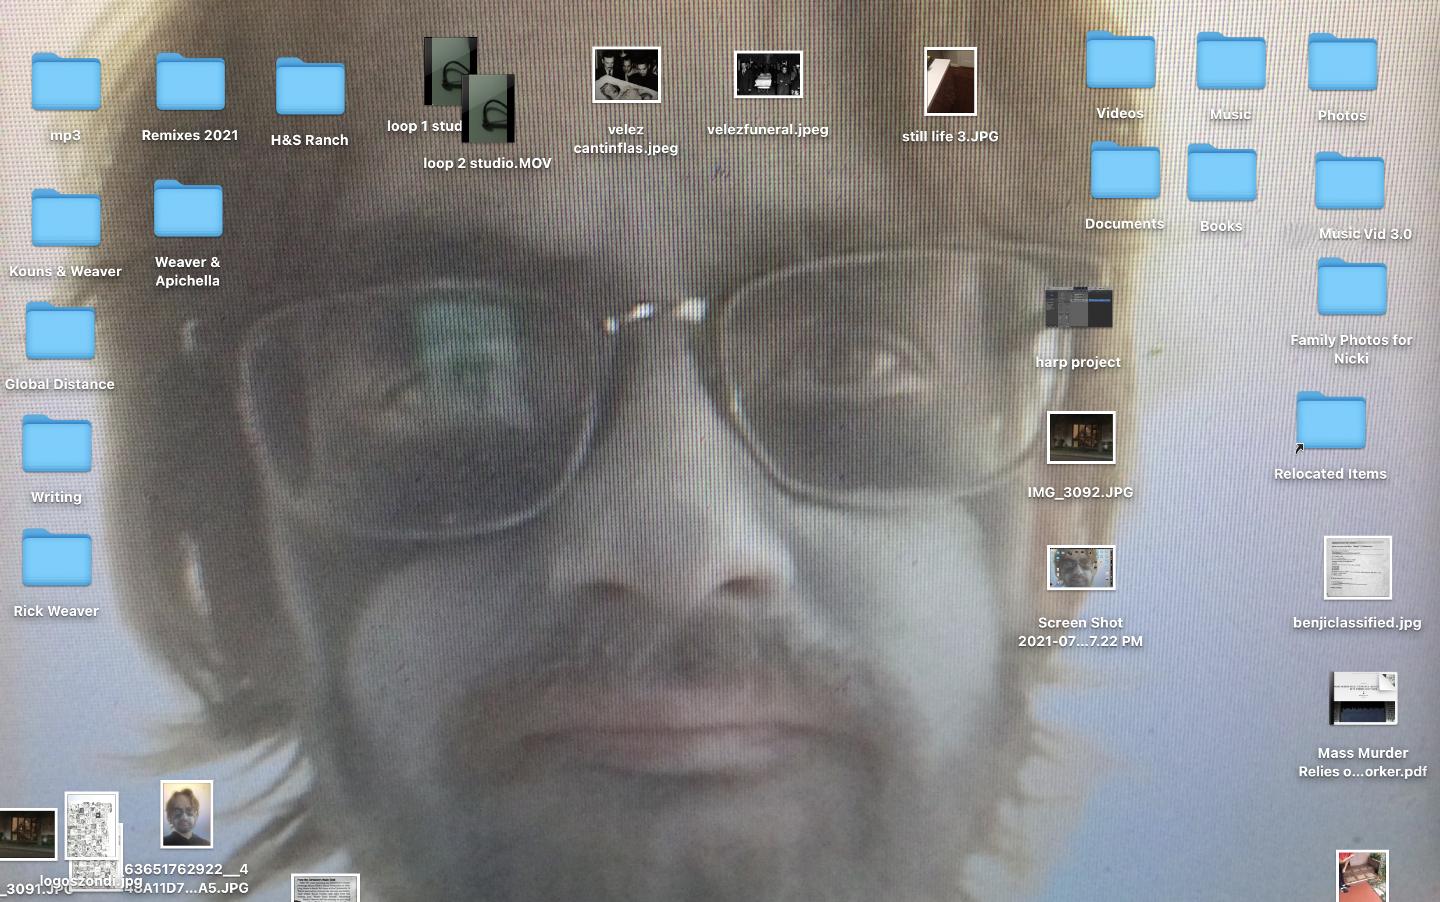The width and height of the screenshot is (1440, 902).
Task: Select the Kouns & Weaver folder
Action: [66, 218]
